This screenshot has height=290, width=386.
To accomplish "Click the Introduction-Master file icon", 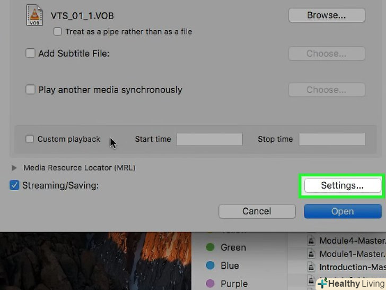I will 311,267.
